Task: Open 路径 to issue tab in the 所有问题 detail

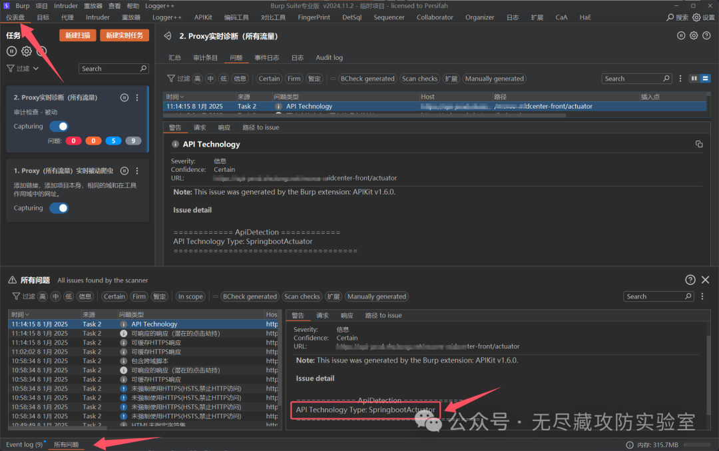Action: (x=383, y=315)
